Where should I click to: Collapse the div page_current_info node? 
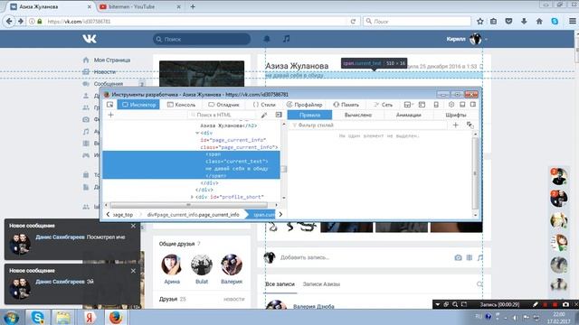197,133
